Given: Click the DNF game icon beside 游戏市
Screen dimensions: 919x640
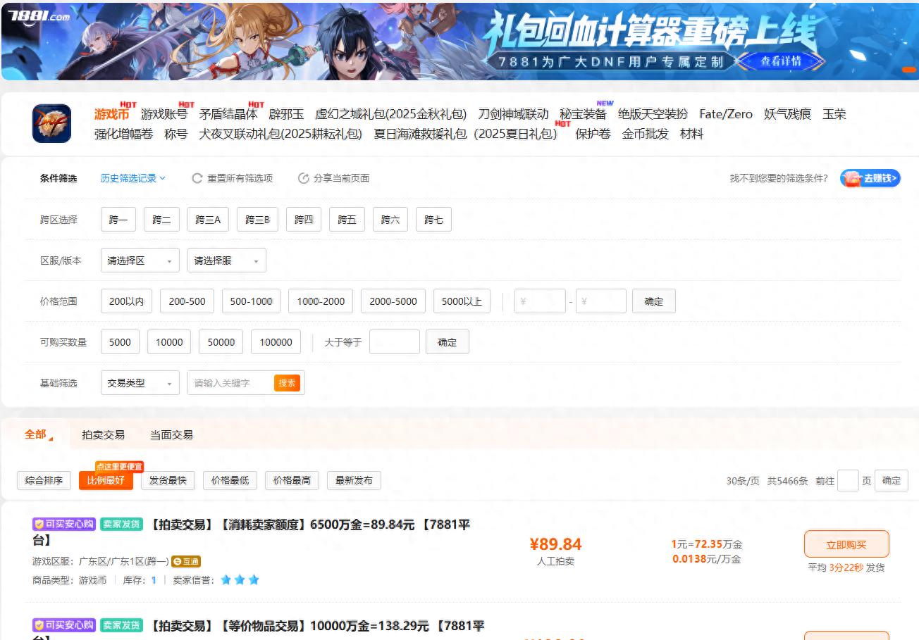Looking at the screenshot, I should [51, 123].
